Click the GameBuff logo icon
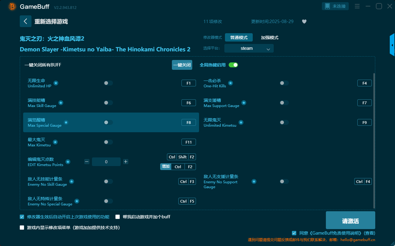This screenshot has height=246, width=395. (x=12, y=6)
